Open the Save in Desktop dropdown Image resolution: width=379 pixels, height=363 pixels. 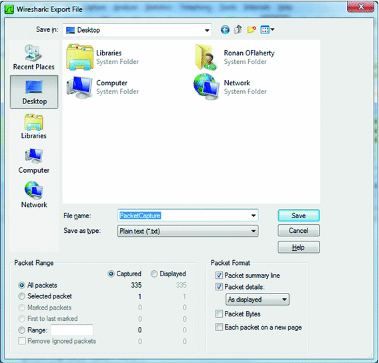[x=137, y=30]
